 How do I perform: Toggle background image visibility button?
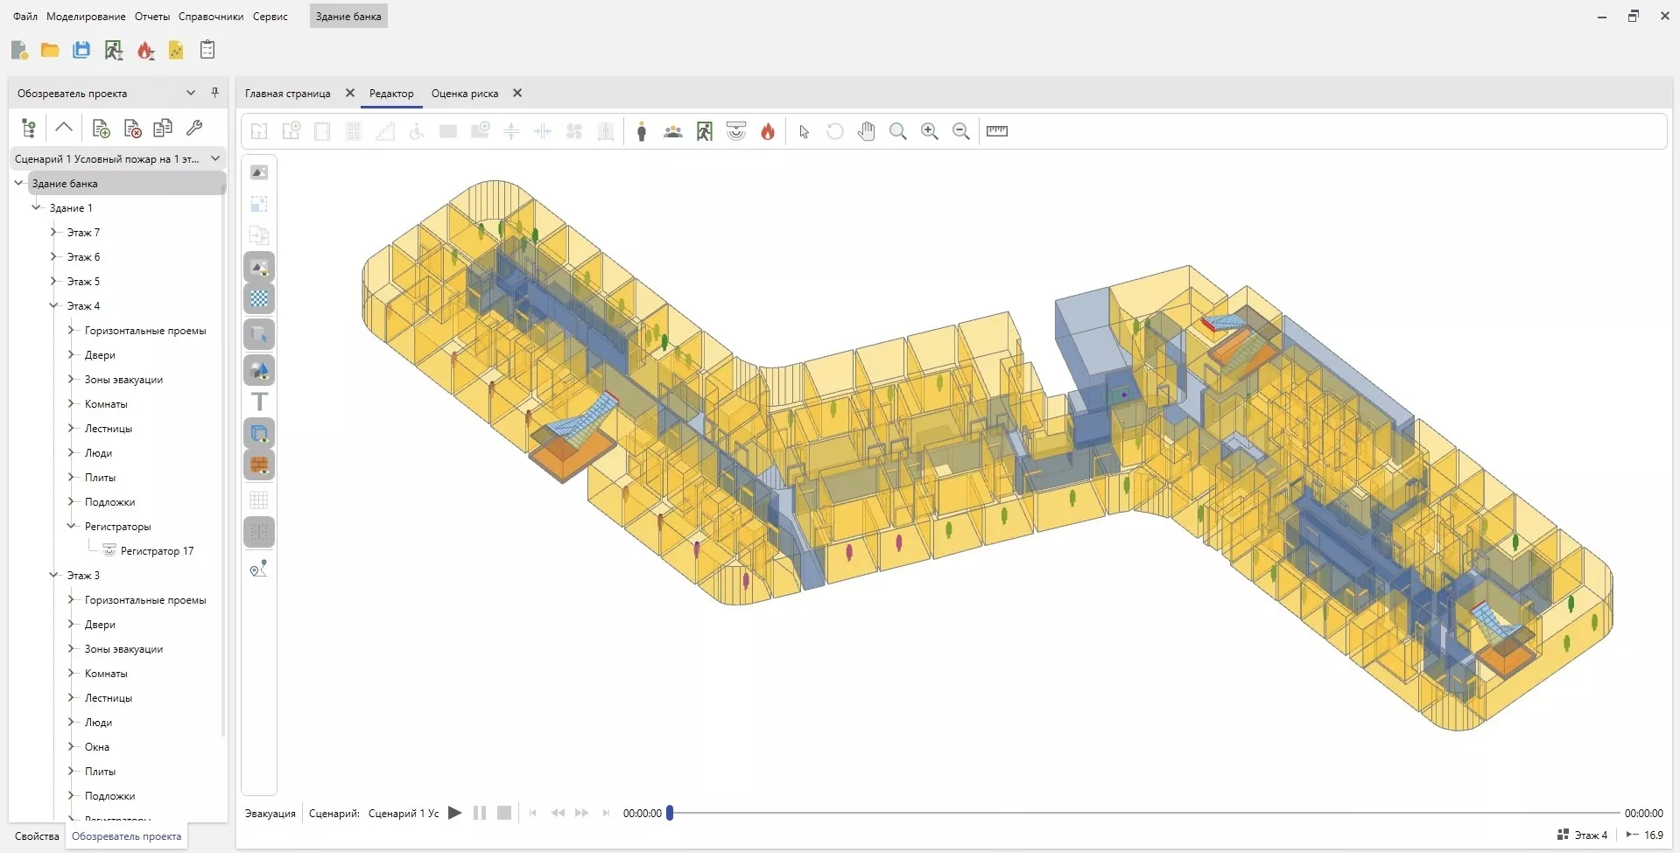point(259,268)
